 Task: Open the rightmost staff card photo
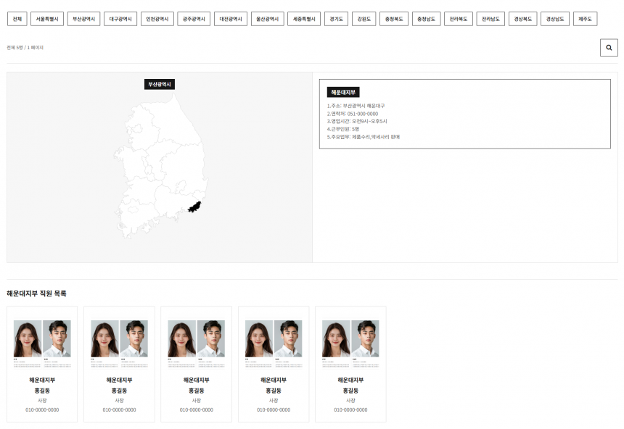[x=350, y=343]
